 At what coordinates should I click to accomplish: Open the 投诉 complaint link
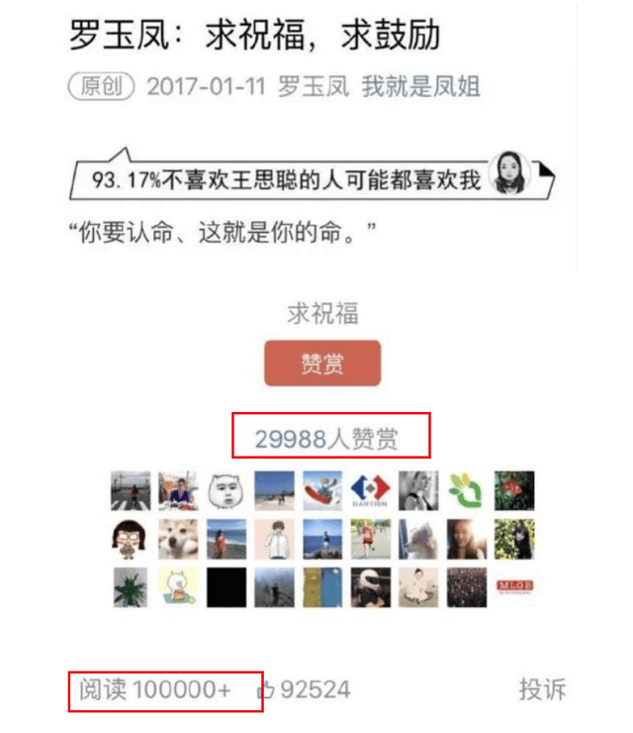[542, 689]
